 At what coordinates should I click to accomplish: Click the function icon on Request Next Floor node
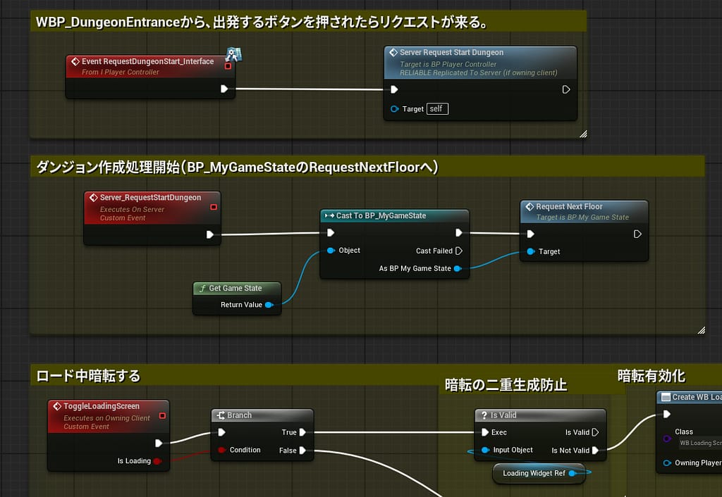click(529, 206)
